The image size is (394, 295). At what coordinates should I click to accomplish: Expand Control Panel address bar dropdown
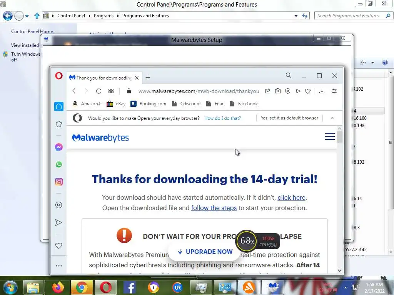(x=296, y=16)
